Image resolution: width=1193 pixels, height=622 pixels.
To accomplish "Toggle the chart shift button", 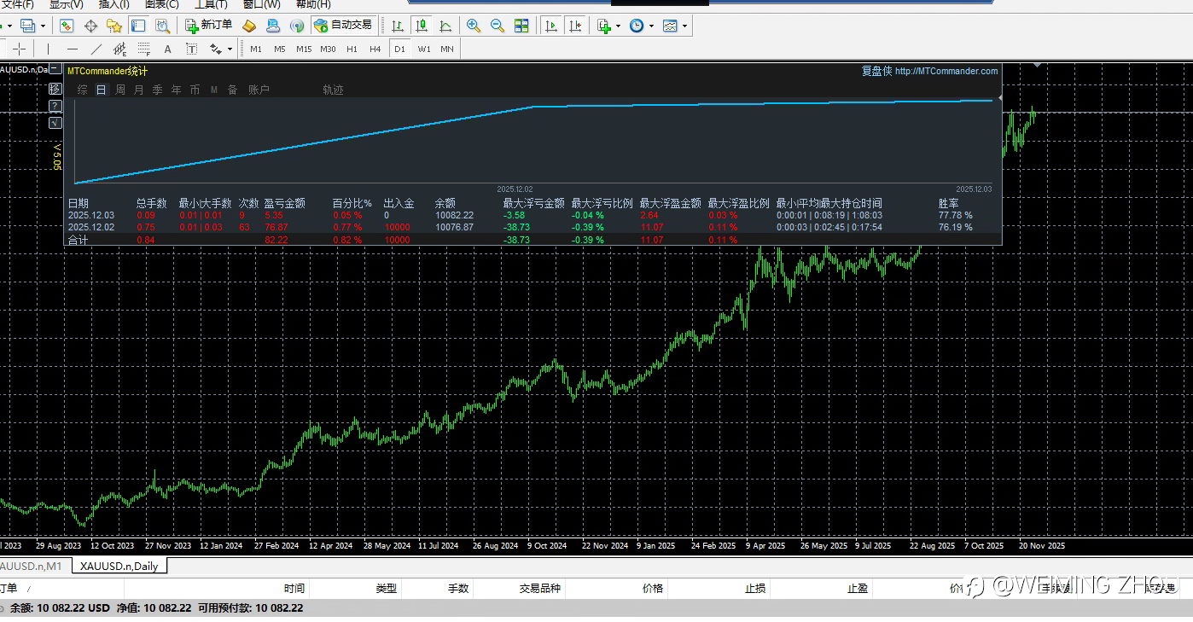I will click(x=576, y=26).
